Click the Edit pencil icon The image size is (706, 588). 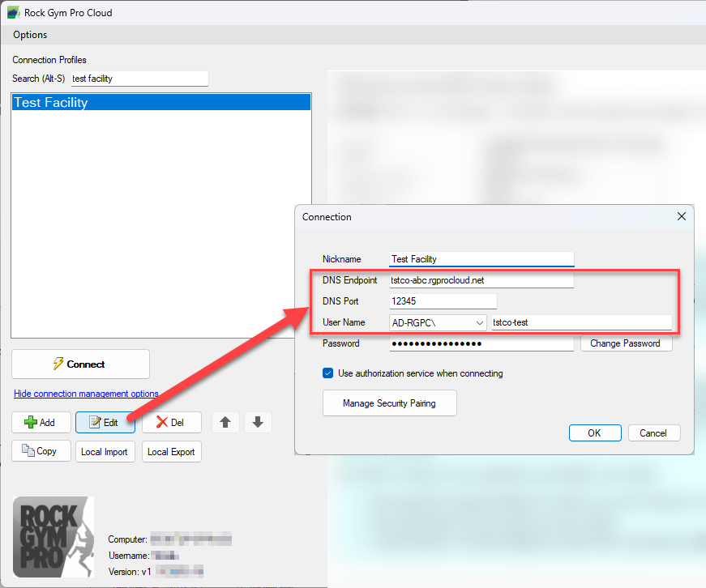95,422
